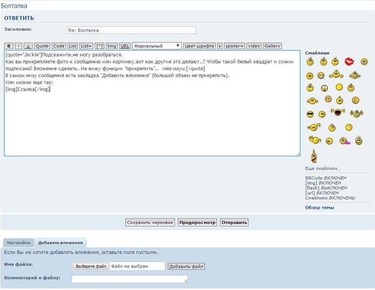Add the wide-eyed shocked smiley
Image resolution: width=375 pixels, height=290 pixels.
click(324, 88)
